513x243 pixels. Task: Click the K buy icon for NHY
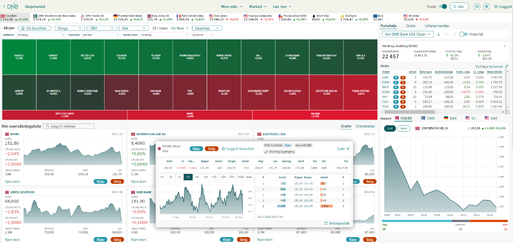pyautogui.click(x=396, y=97)
